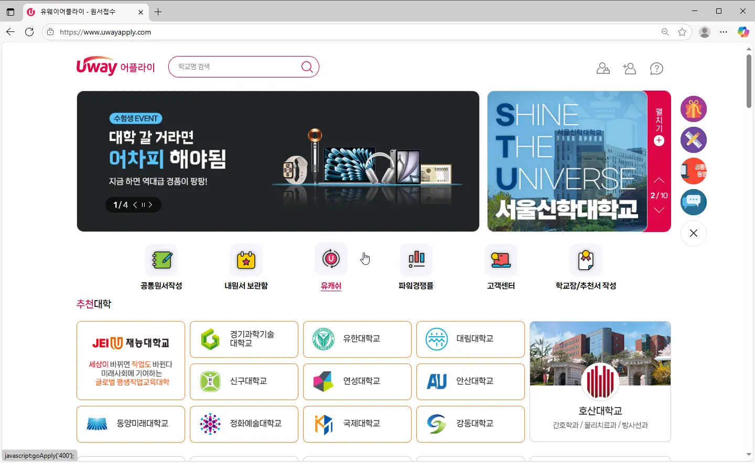
Task: Go back in the browser
Action: click(10, 32)
